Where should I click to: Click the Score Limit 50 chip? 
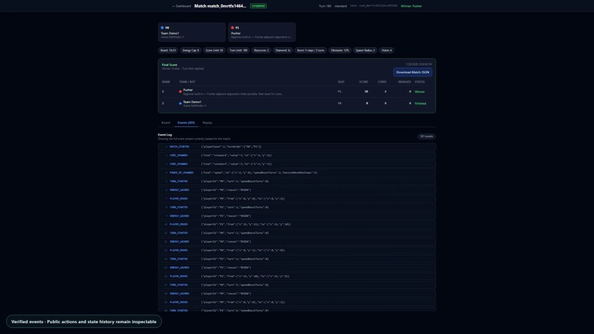coord(214,50)
